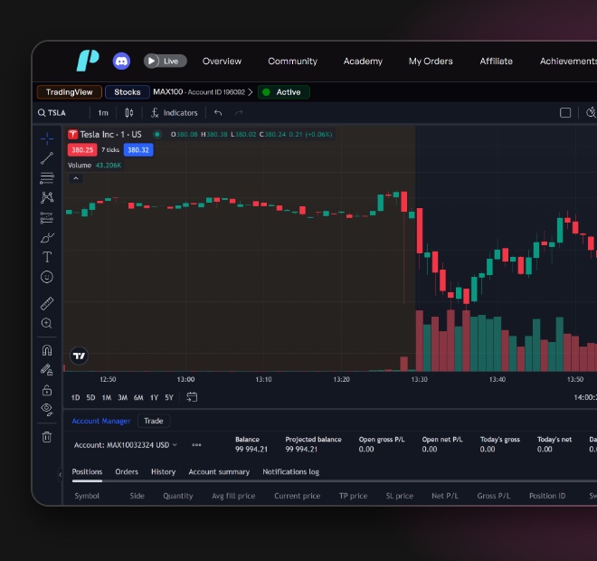Click the green market status dot
The image size is (597, 561).
[x=156, y=134]
